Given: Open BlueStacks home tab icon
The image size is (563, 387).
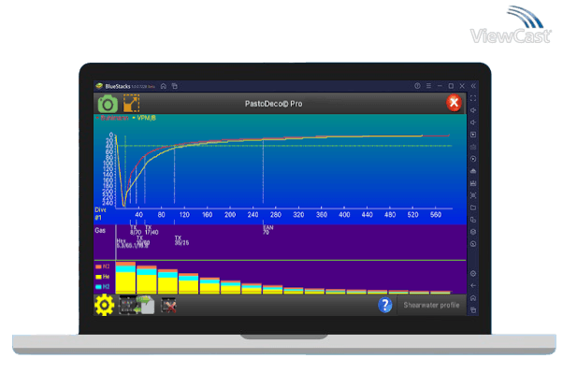Looking at the screenshot, I should pos(164,86).
